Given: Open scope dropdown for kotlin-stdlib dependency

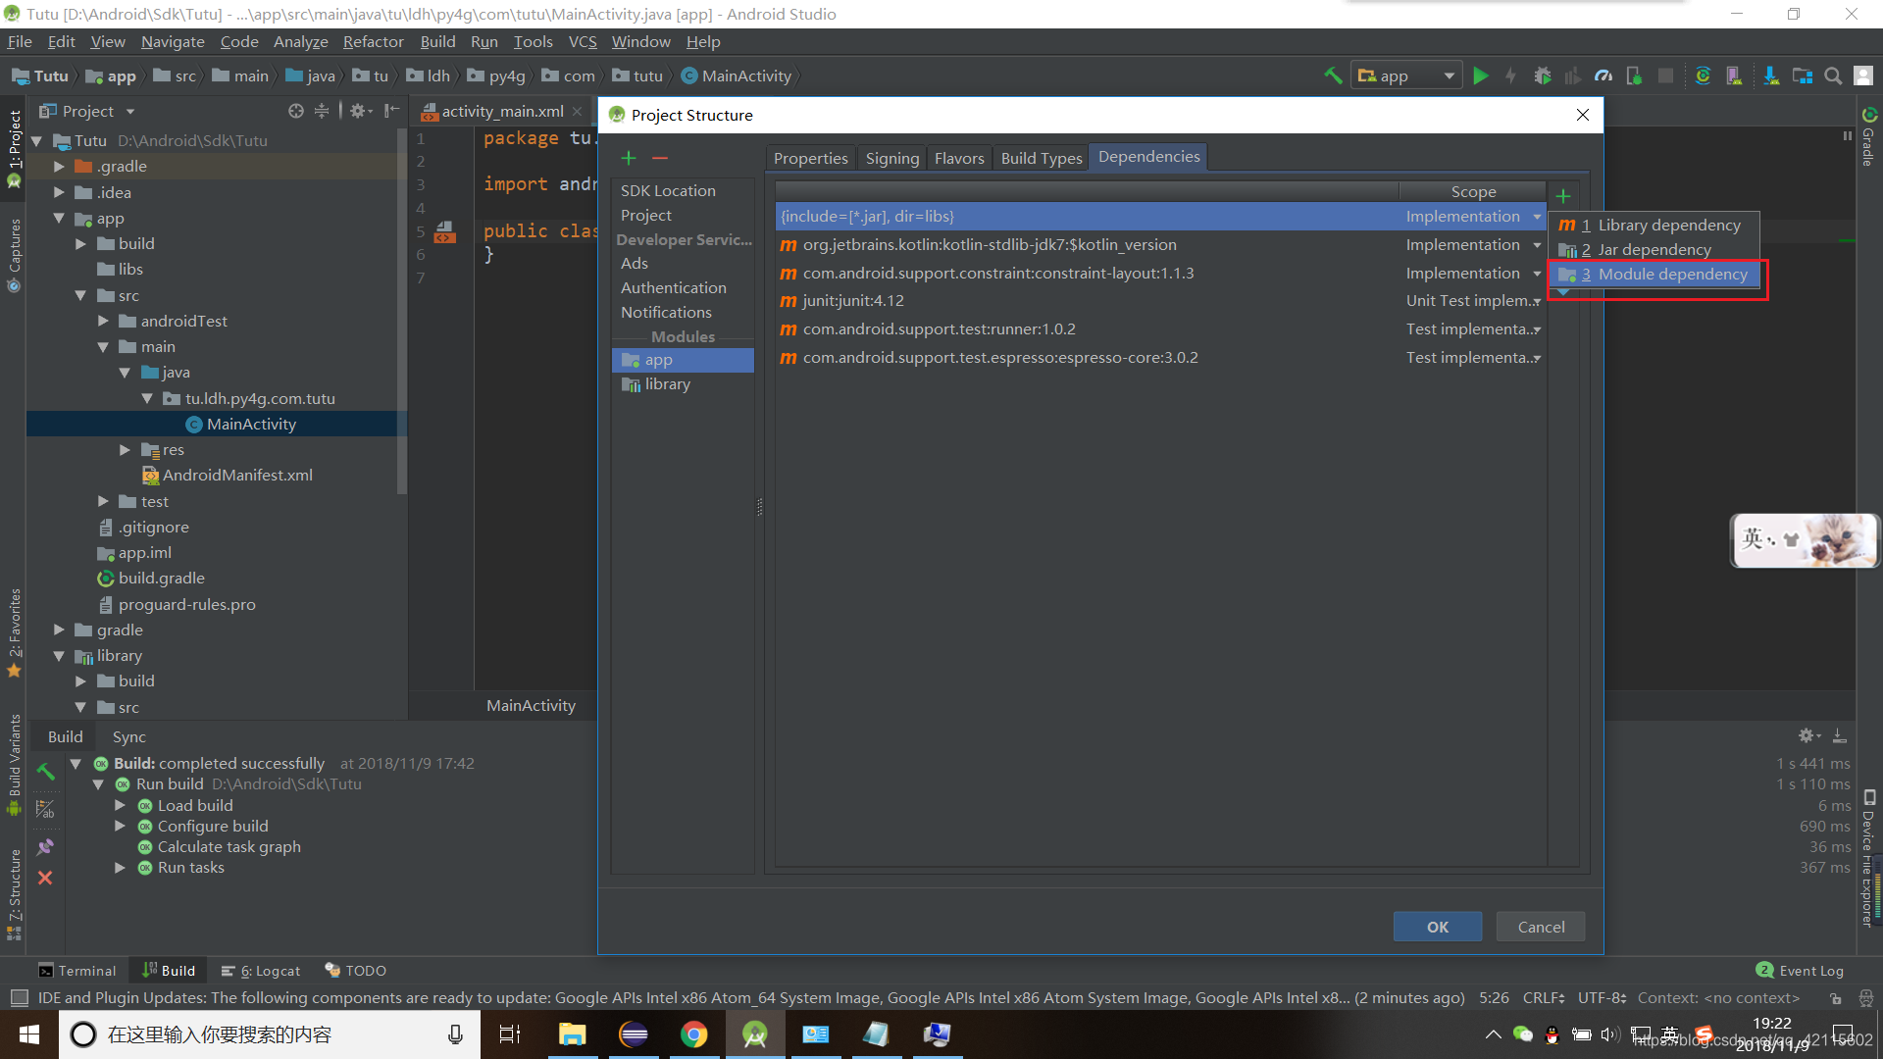Looking at the screenshot, I should point(1537,245).
